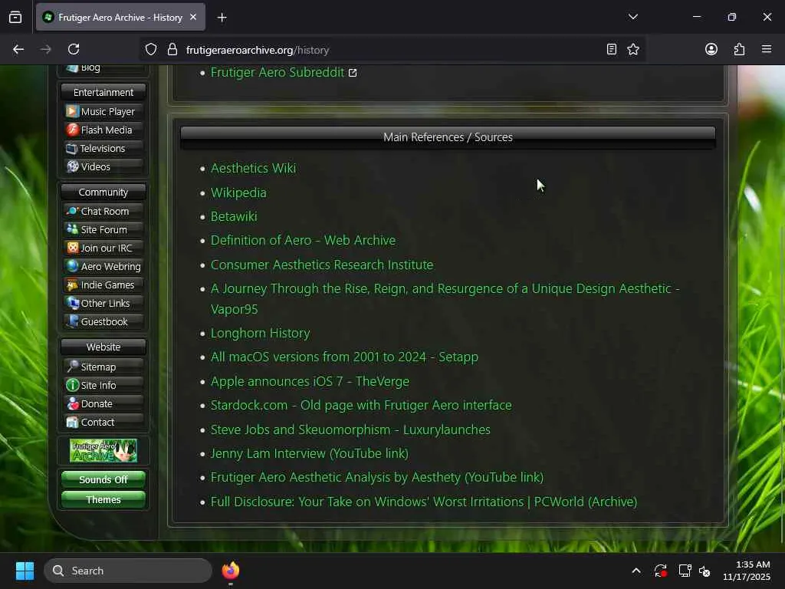Image resolution: width=785 pixels, height=589 pixels.
Task: Open the Firefox application menu
Action: [x=767, y=49]
